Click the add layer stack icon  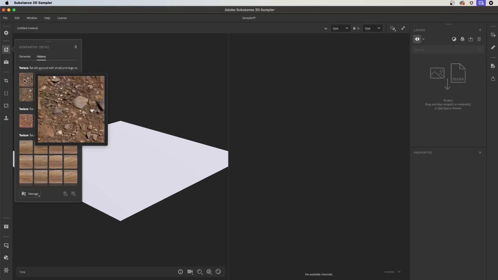coord(462,39)
